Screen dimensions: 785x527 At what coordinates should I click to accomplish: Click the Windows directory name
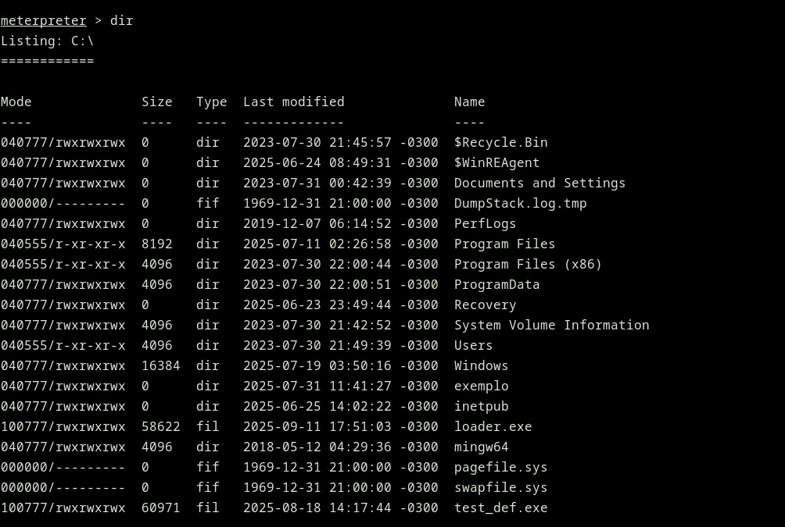pos(481,365)
